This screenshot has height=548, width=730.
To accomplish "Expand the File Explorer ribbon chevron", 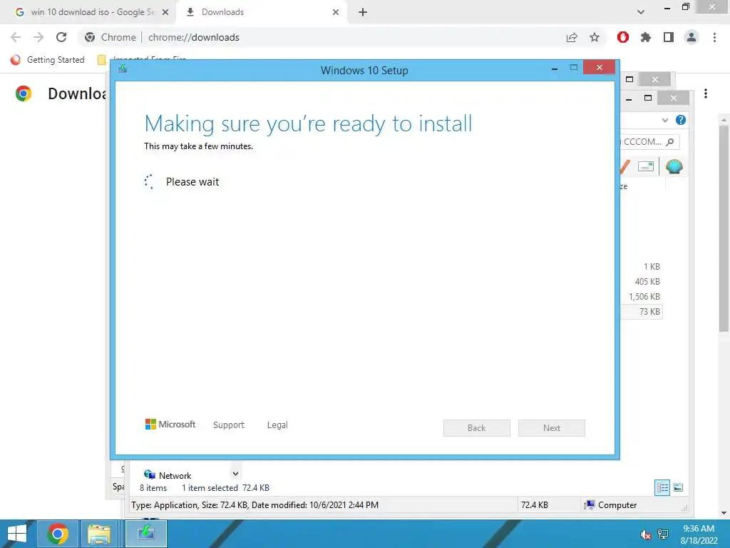I will (665, 120).
